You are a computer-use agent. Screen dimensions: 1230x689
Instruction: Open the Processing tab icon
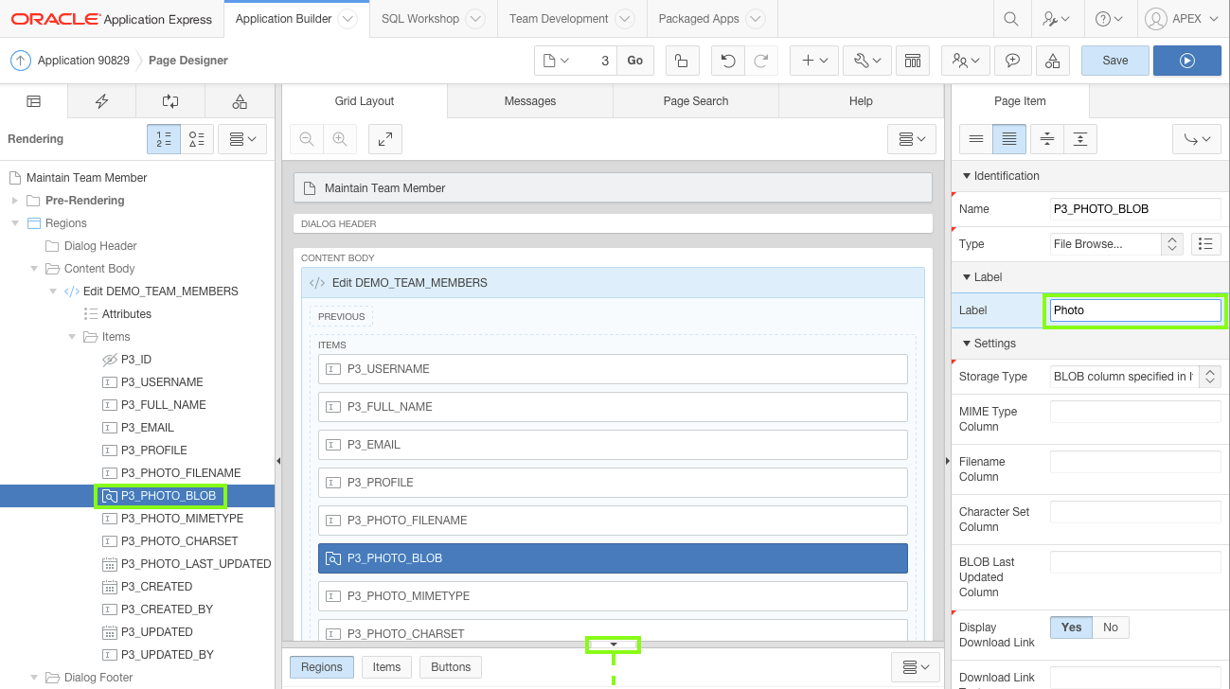[170, 101]
